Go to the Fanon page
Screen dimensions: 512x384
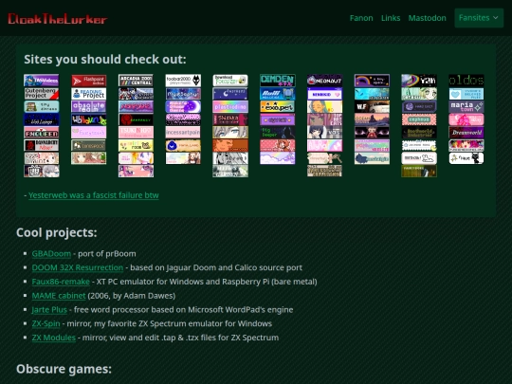[x=361, y=18]
